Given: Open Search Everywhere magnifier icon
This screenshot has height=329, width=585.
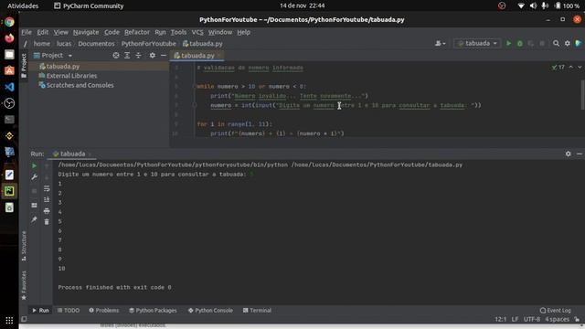Looking at the screenshot, I should pos(556,44).
